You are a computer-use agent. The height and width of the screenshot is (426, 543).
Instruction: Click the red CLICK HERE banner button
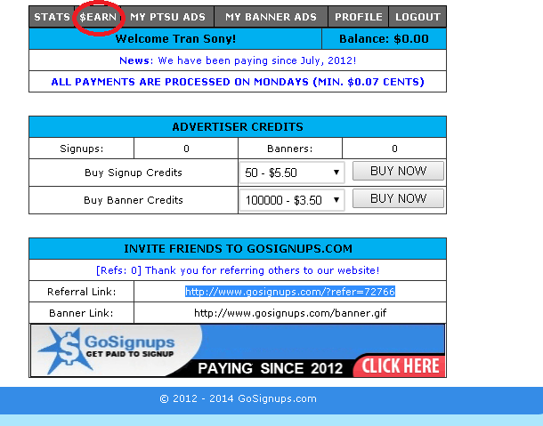tap(400, 366)
